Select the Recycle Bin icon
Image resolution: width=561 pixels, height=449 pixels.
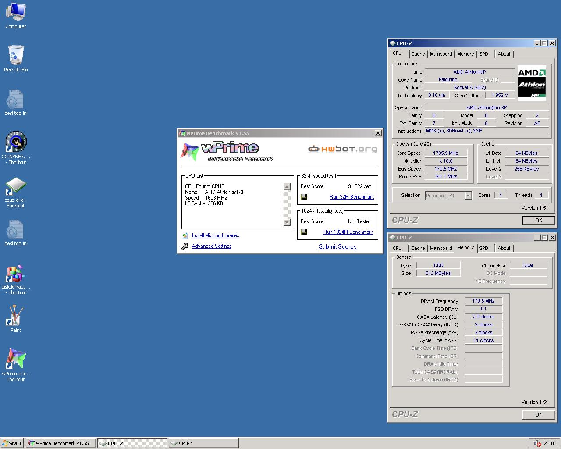(x=16, y=55)
